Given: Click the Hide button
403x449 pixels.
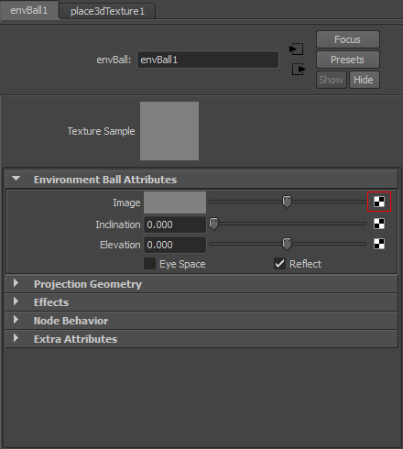Looking at the screenshot, I should (x=364, y=80).
